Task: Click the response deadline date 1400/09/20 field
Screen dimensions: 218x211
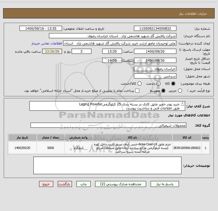Action: [155, 51]
